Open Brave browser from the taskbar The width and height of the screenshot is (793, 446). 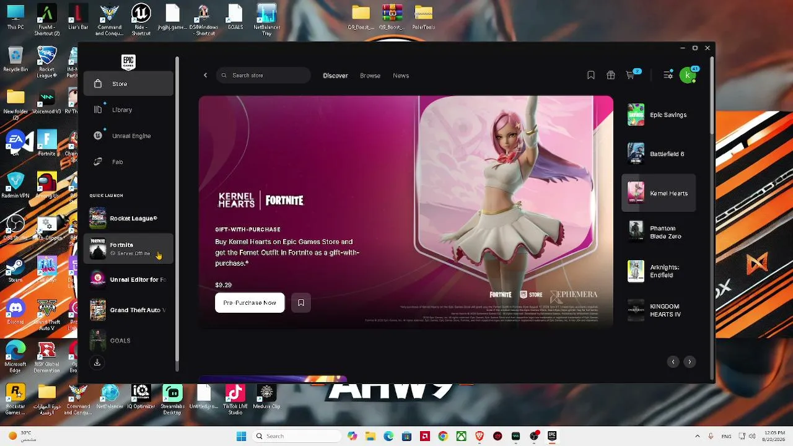[480, 436]
